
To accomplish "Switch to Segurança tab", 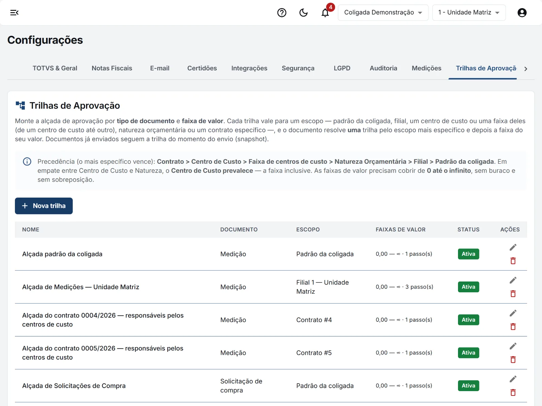I will click(298, 68).
